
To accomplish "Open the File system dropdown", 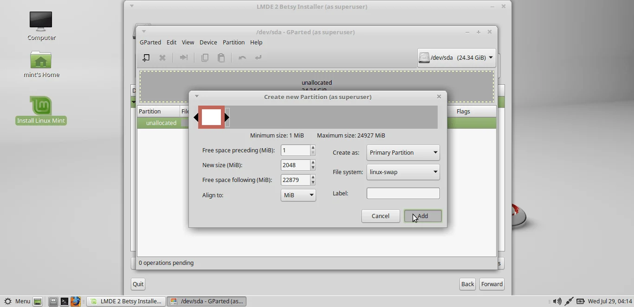I will pyautogui.click(x=402, y=172).
